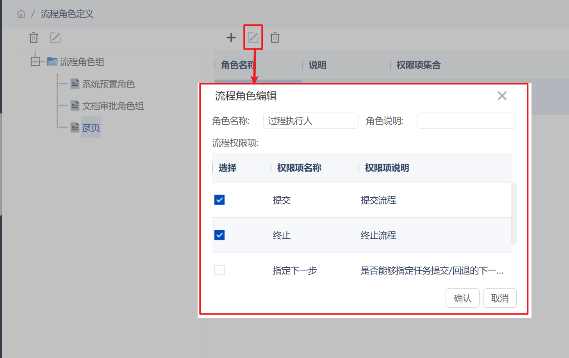
Task: Delete selected role group in tree toolbar
Action: [x=34, y=38]
